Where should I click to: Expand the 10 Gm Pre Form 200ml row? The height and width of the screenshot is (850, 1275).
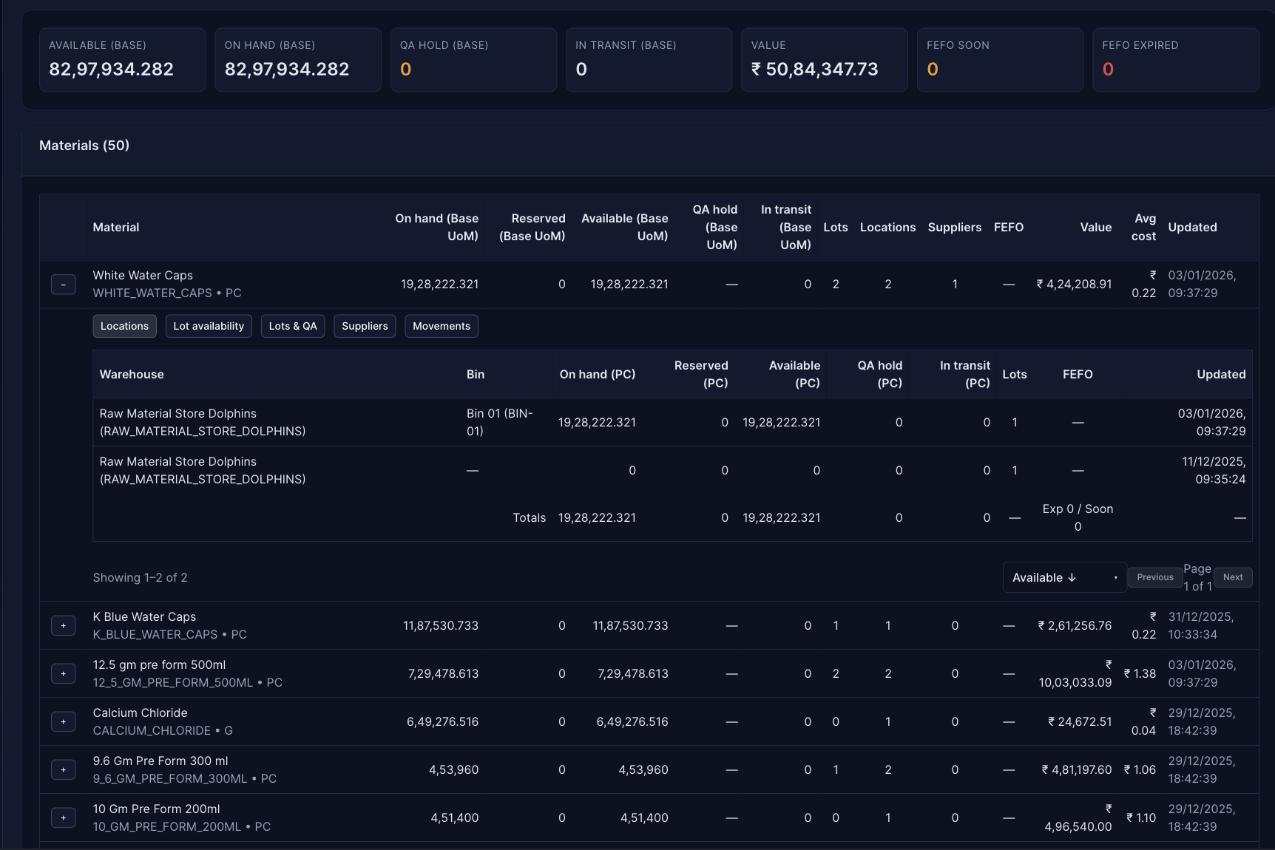pos(63,817)
